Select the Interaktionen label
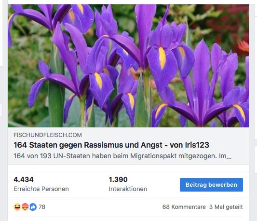This screenshot has width=257, height=221. [x=128, y=189]
